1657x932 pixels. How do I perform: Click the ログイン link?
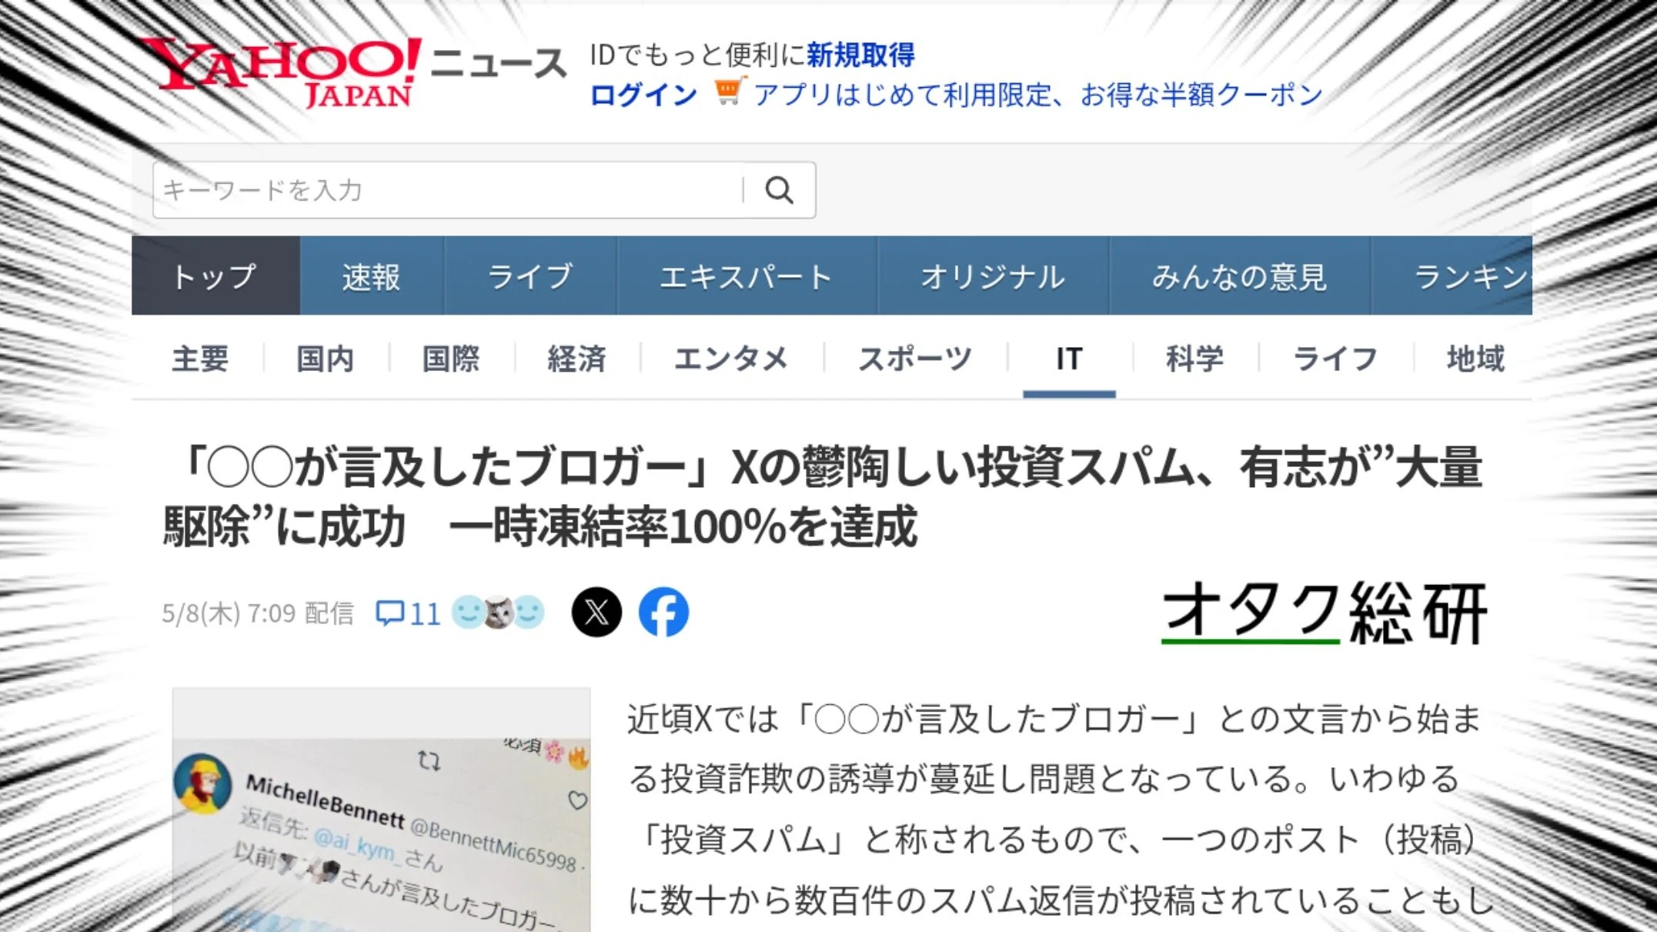[x=644, y=95]
